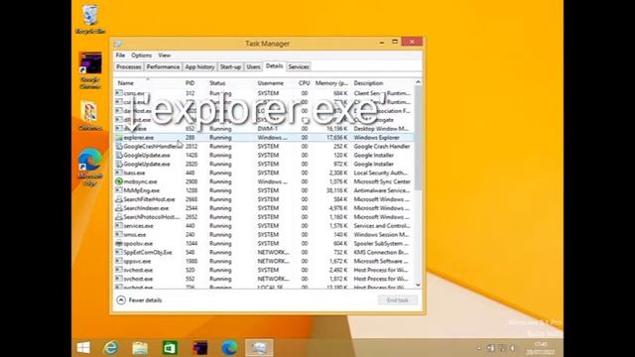The image size is (635, 357).
Task: Select the sppsvc.exe process name
Action: pos(137,261)
